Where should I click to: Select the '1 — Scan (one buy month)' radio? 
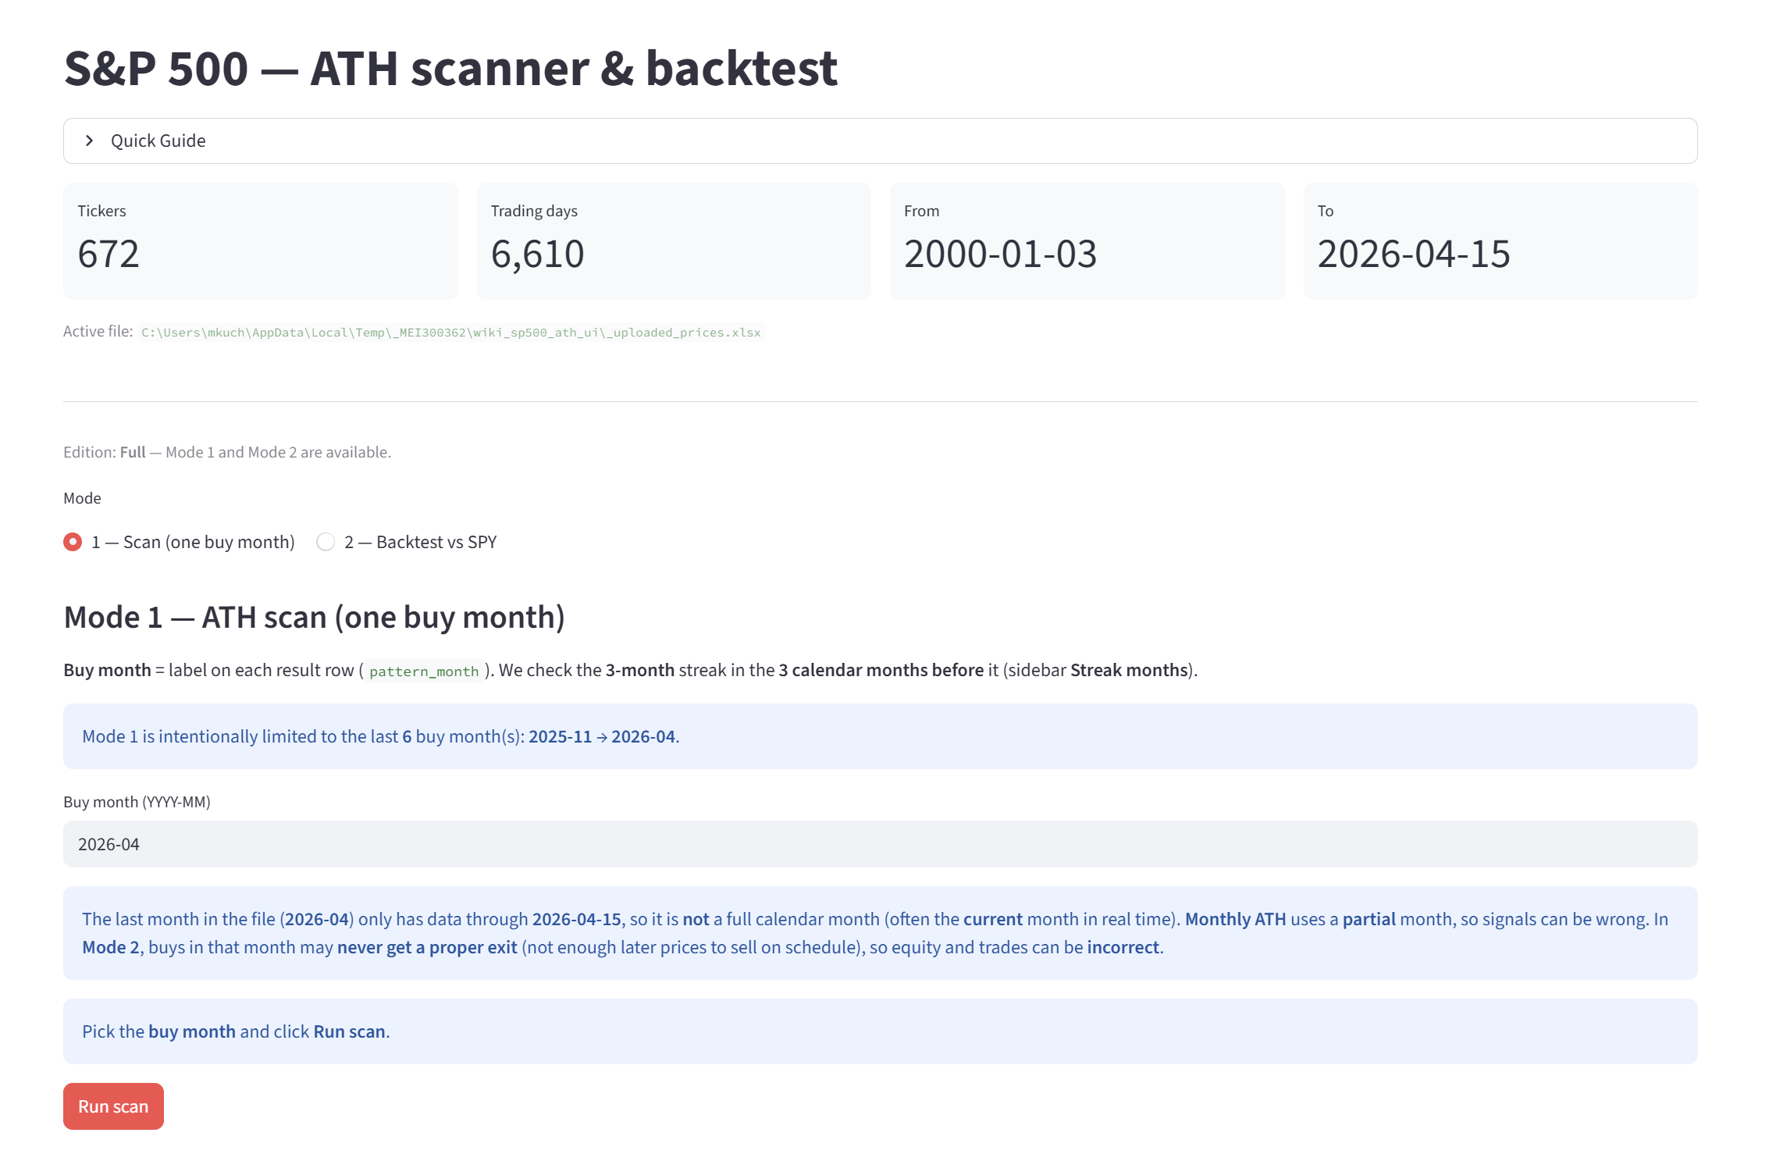(x=73, y=542)
